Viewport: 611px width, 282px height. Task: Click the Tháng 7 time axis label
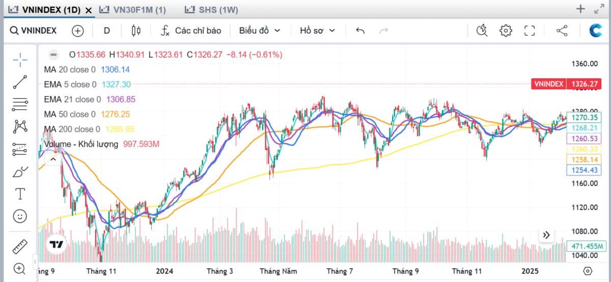[x=339, y=271]
